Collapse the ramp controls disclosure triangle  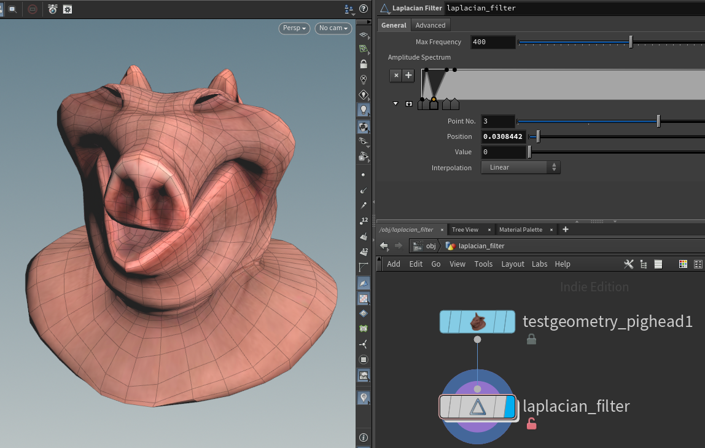pos(396,104)
